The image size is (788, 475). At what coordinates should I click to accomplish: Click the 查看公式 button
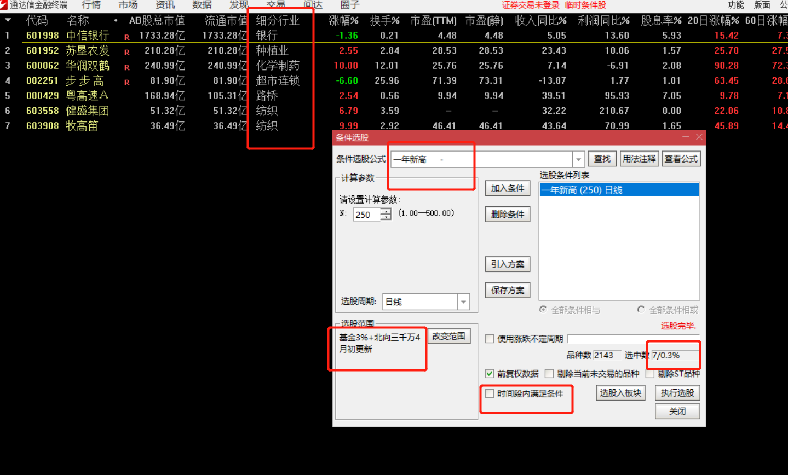pyautogui.click(x=681, y=159)
